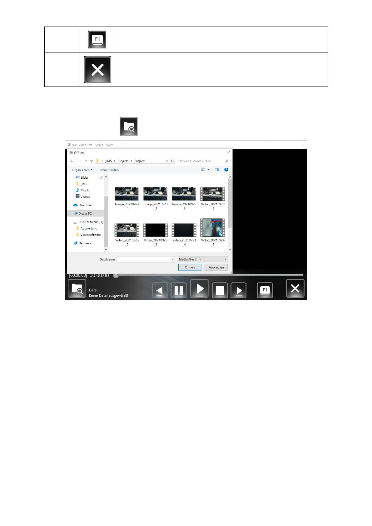Change the view mode icon
Screen dimensions: 372x526
(203, 170)
